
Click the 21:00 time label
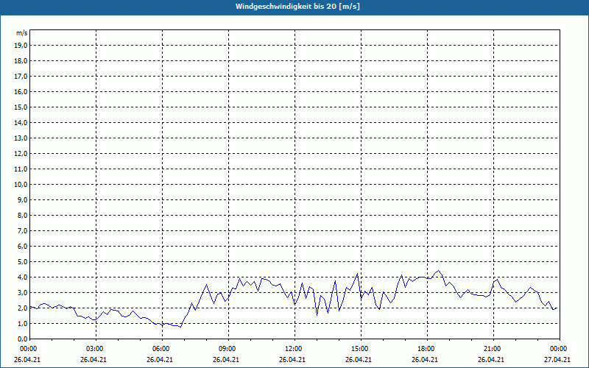(x=493, y=349)
